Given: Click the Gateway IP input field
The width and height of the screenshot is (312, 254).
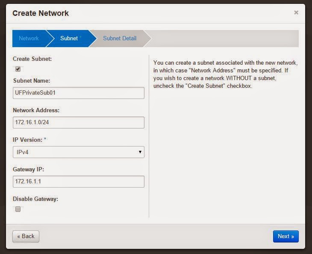Looking at the screenshot, I should (x=78, y=182).
